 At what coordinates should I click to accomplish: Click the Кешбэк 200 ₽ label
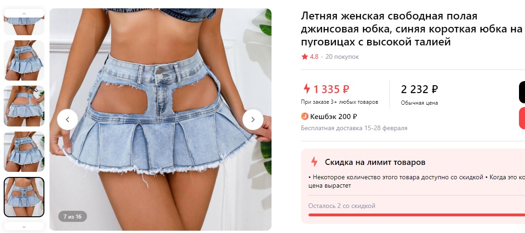[x=334, y=117]
